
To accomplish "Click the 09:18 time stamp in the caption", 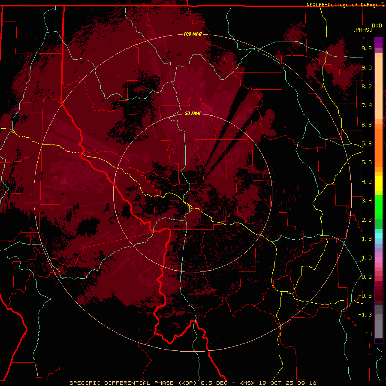I will point(307,383).
